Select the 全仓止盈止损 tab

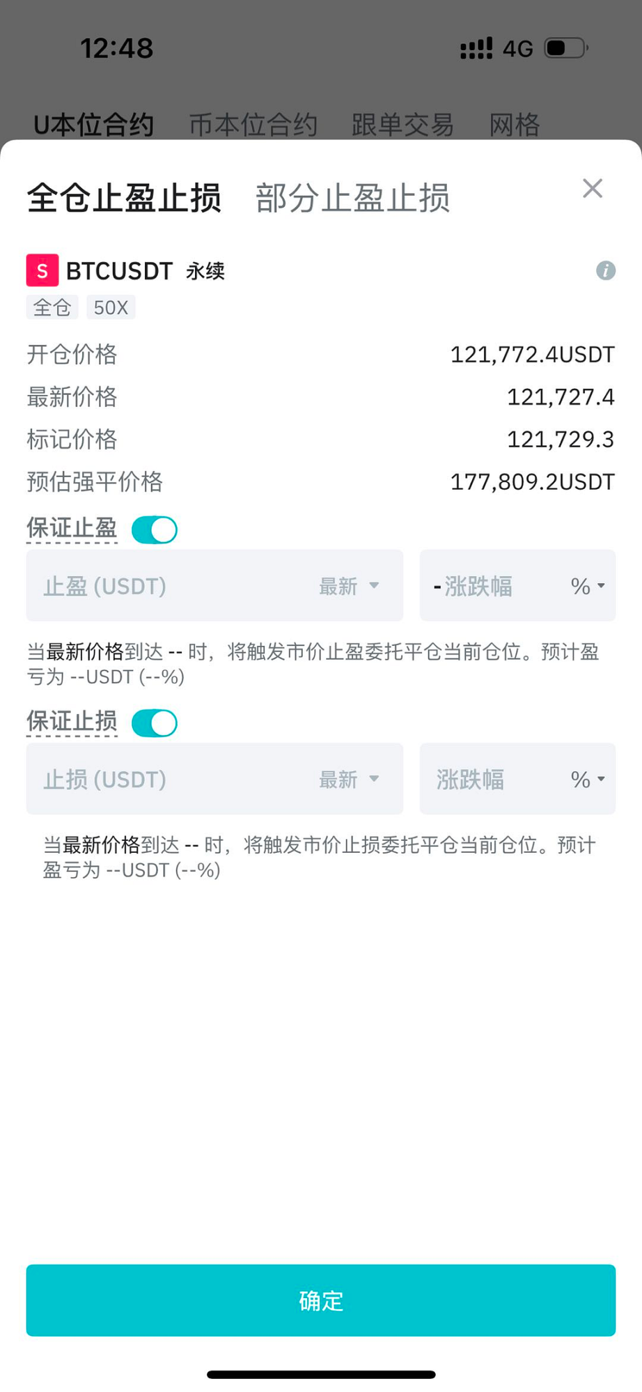click(x=124, y=198)
